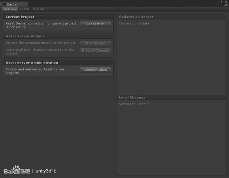The image size is (229, 178).
Task: Click the Connection button
Action: 95,24
